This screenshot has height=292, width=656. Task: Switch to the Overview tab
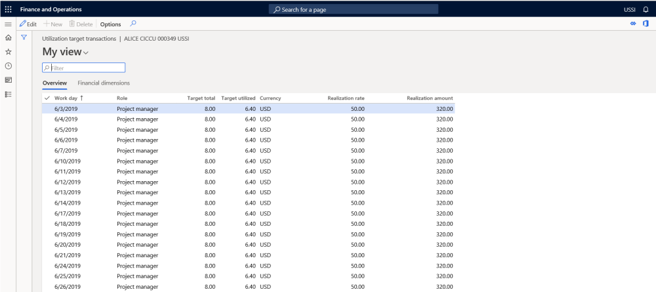click(55, 83)
